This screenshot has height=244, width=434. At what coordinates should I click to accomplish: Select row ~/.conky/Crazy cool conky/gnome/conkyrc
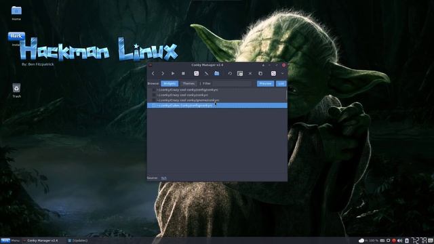[216, 100]
